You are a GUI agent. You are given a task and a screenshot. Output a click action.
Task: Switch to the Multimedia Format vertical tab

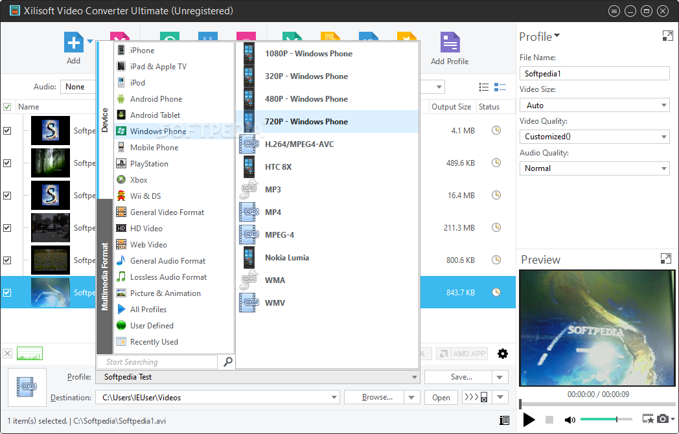coord(105,277)
